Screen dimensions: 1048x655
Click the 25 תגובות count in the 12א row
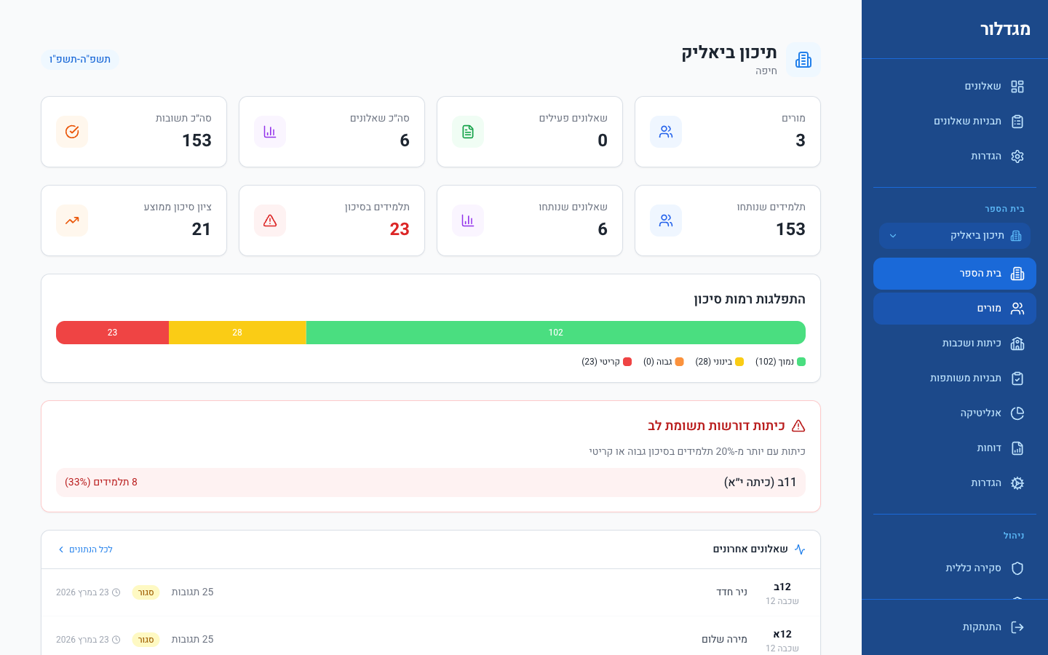192,640
